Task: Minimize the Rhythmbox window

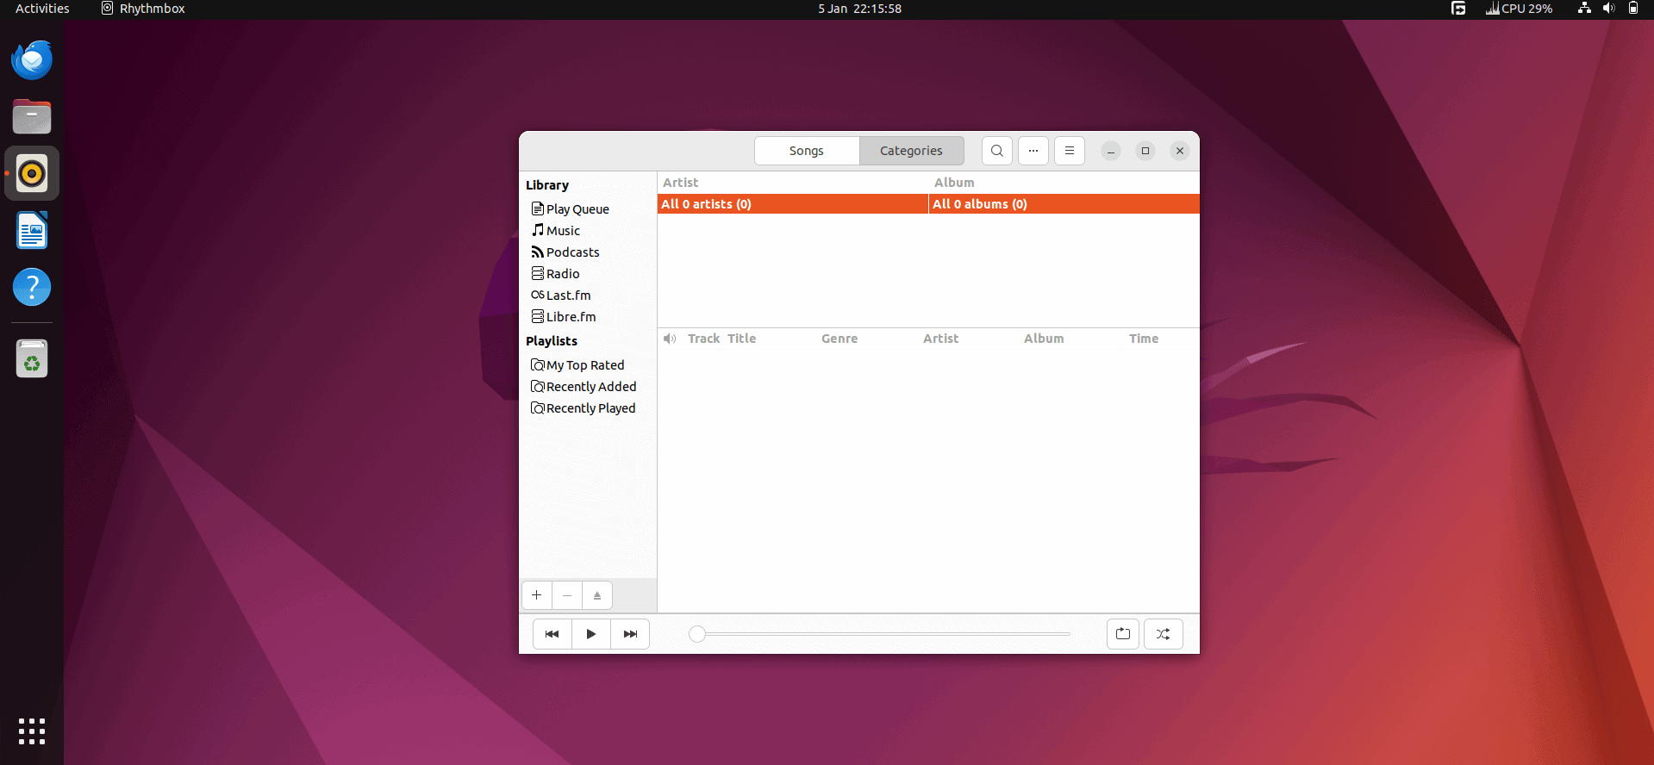Action: pos(1111,151)
